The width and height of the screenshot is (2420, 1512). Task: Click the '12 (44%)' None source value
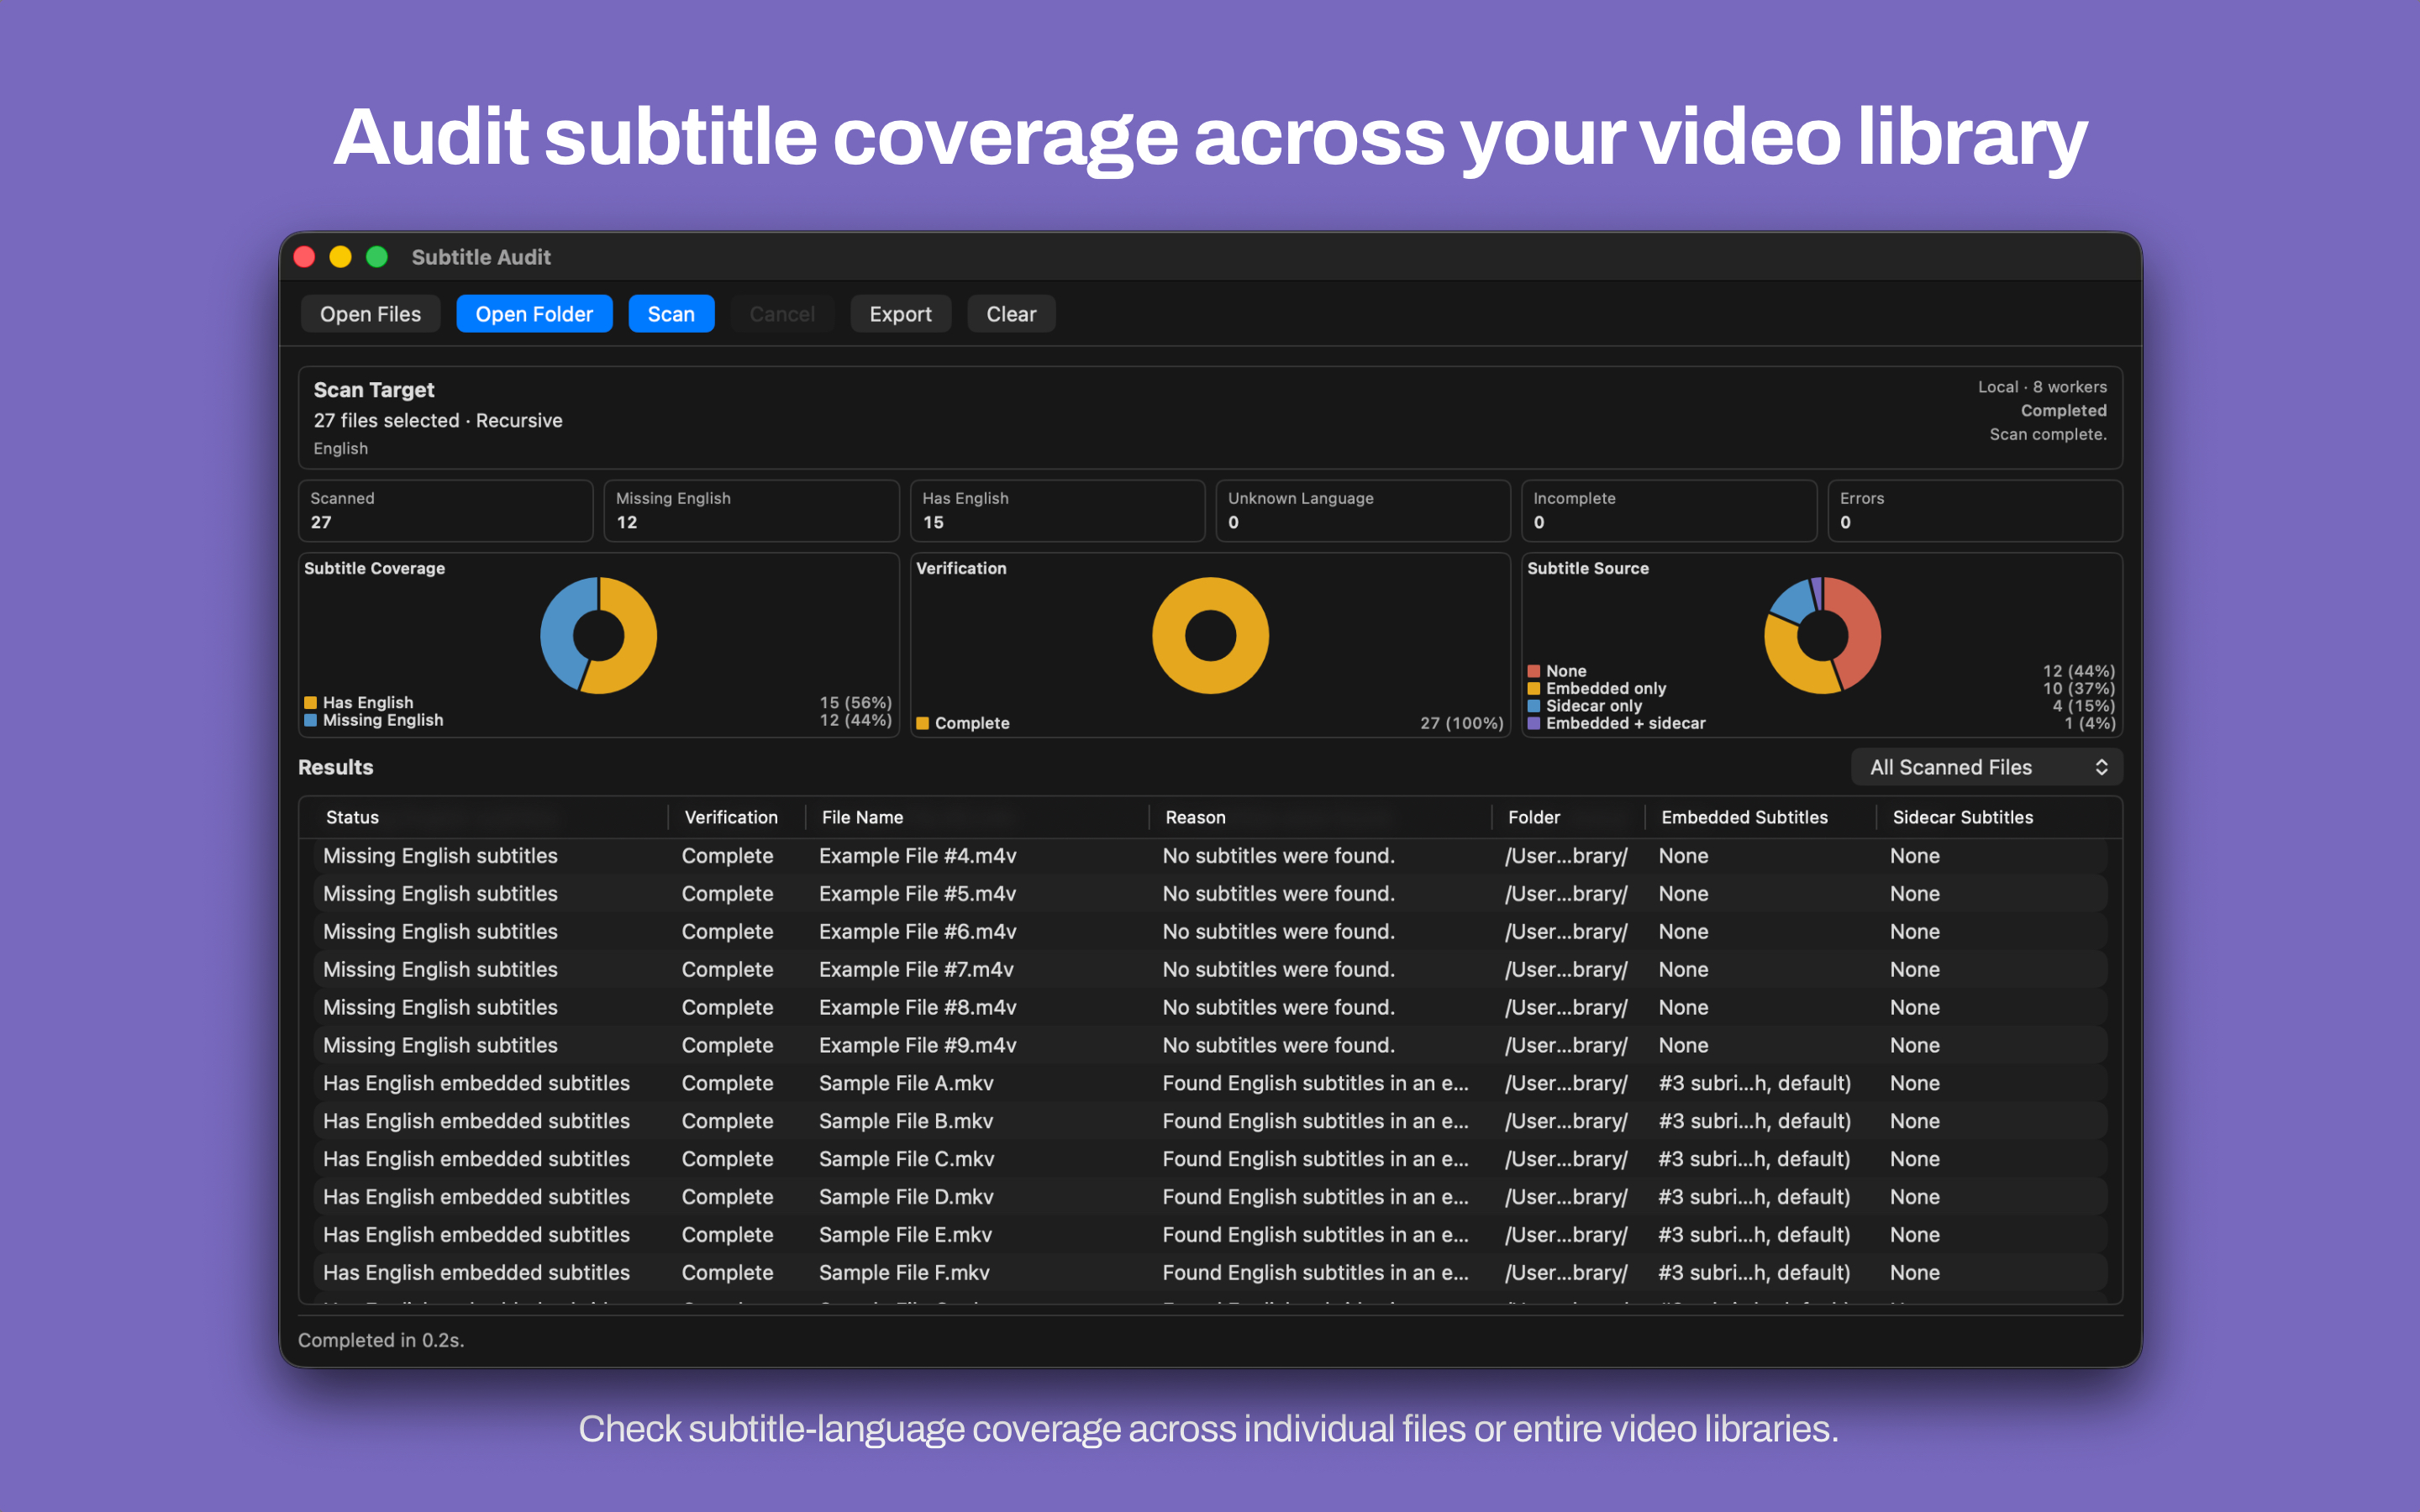[x=2078, y=671]
